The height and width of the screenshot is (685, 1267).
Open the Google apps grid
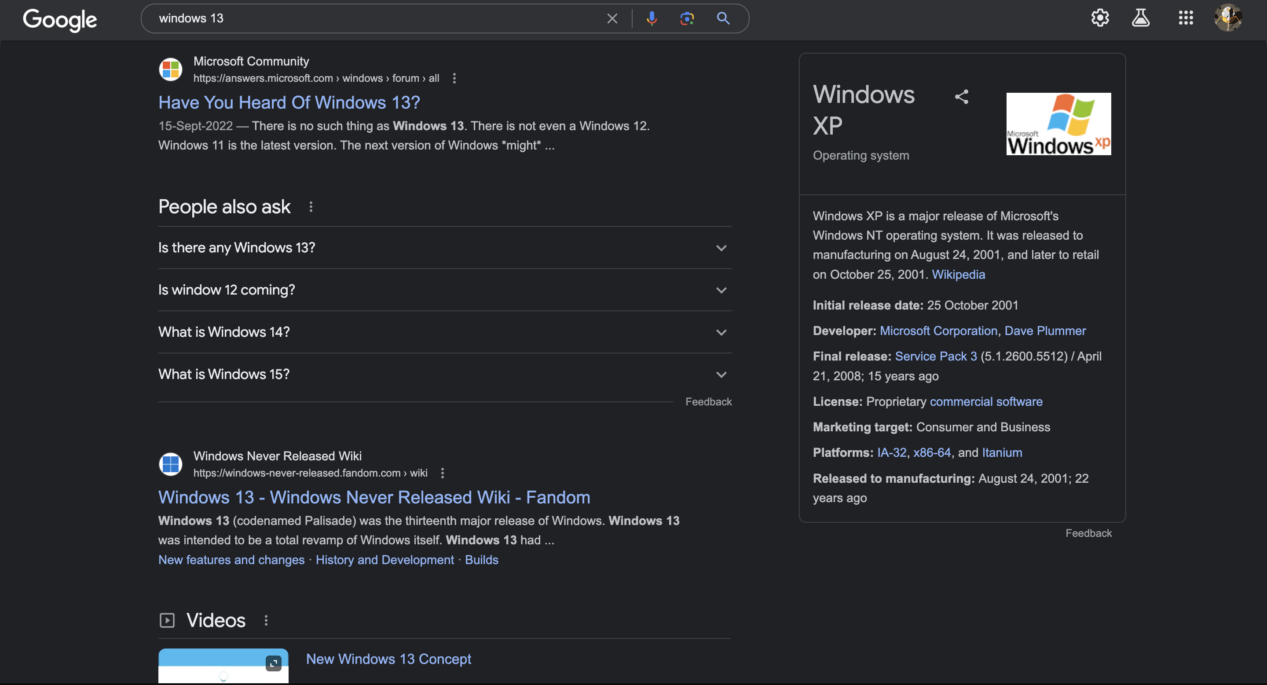1185,18
